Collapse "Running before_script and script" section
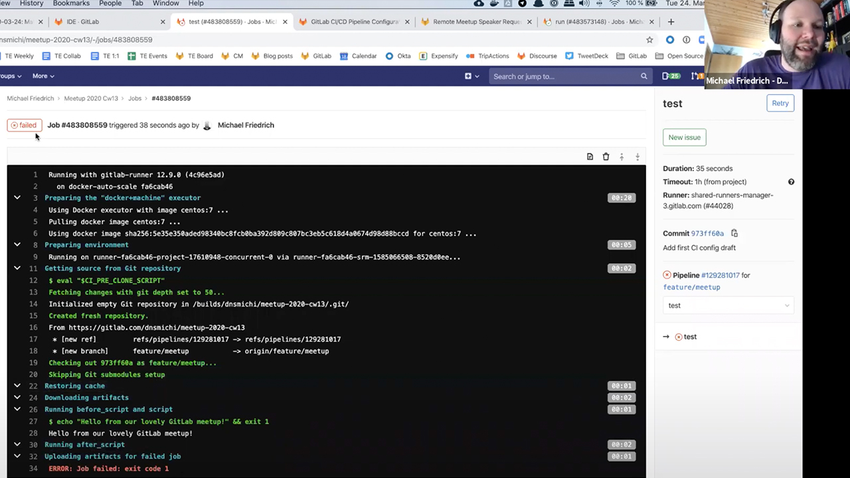This screenshot has height=478, width=850. click(17, 410)
